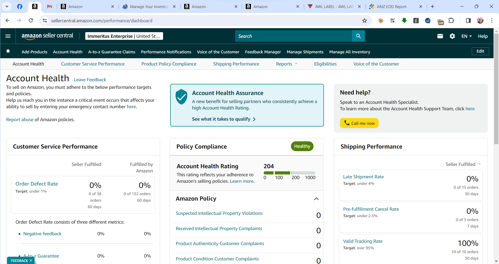Open Manage Shipments menu item
Screen dimensions: 499x264
305,52
